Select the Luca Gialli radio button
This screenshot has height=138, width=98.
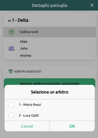pyautogui.click(x=11, y=115)
